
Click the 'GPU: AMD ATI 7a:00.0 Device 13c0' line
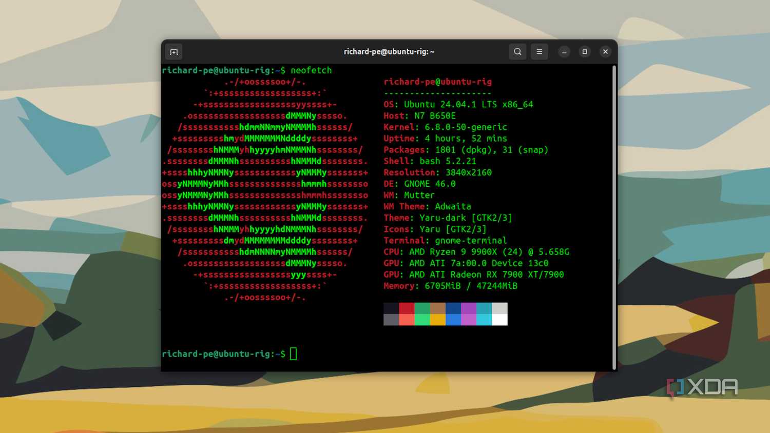[466, 263]
